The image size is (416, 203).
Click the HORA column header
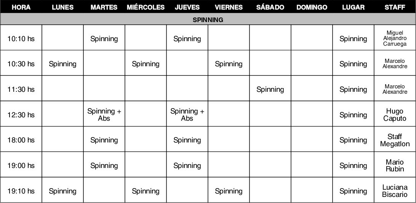(21, 7)
